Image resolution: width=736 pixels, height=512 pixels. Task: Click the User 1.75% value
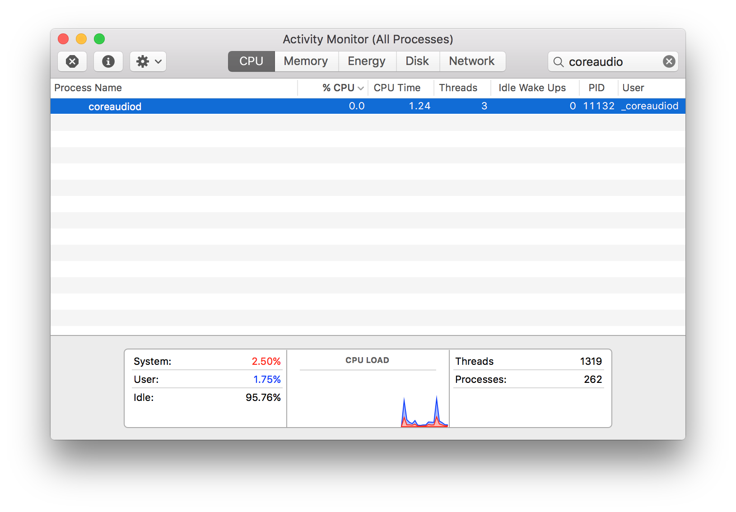pyautogui.click(x=267, y=379)
